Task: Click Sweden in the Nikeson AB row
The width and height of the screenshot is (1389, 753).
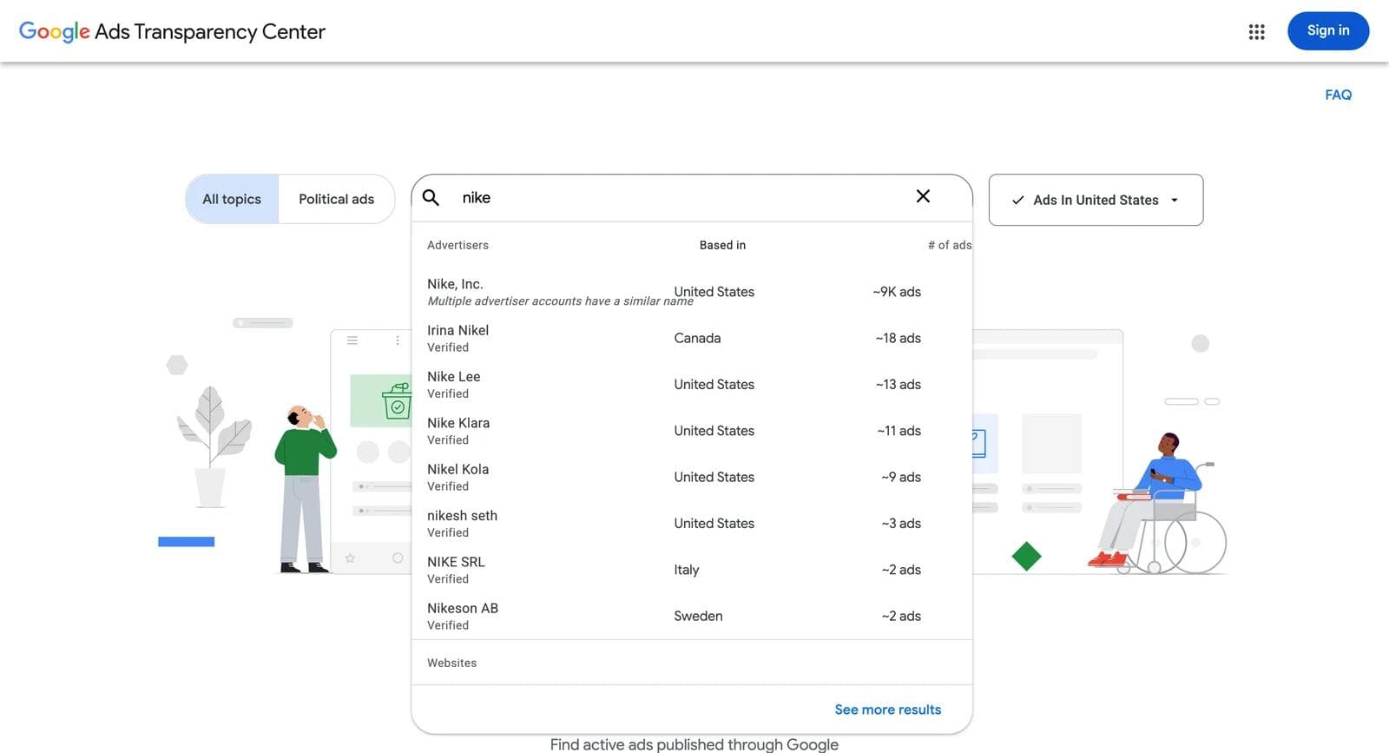Action: click(x=698, y=616)
